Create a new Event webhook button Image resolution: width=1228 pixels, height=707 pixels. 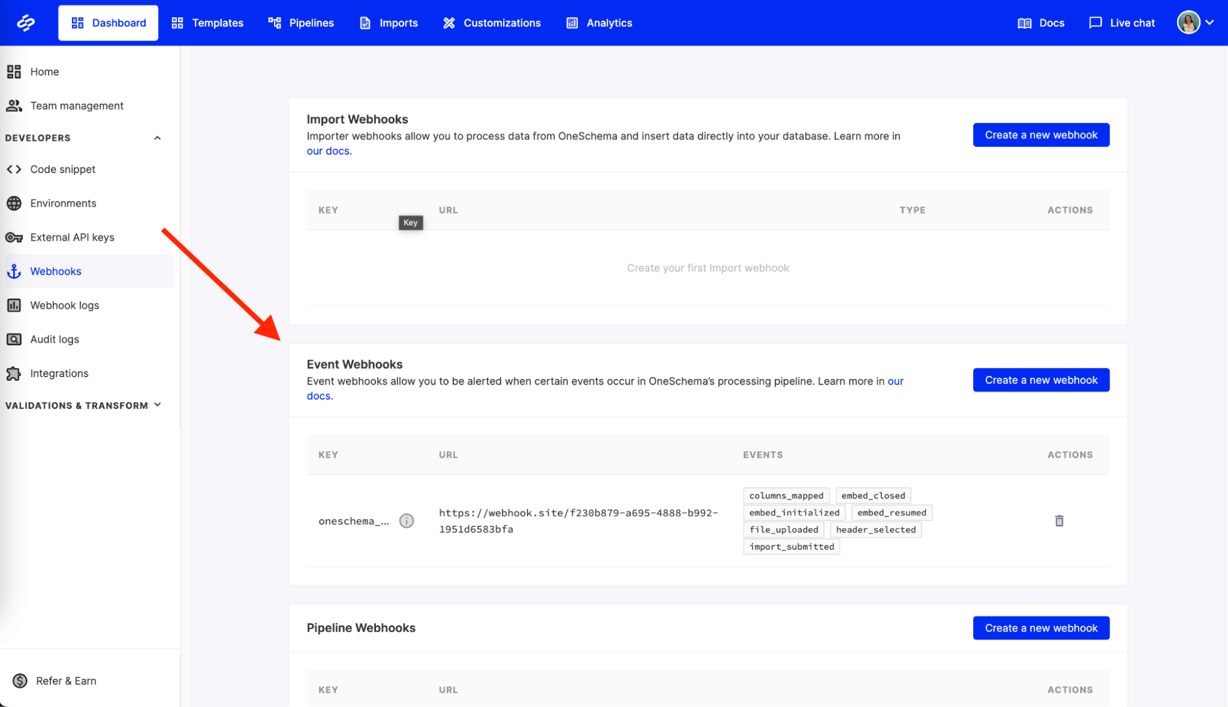tap(1041, 380)
